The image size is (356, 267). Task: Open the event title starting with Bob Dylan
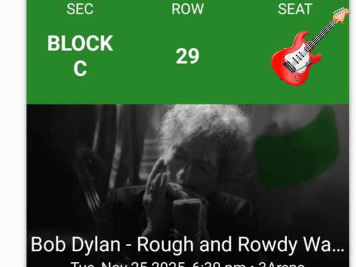(x=187, y=244)
